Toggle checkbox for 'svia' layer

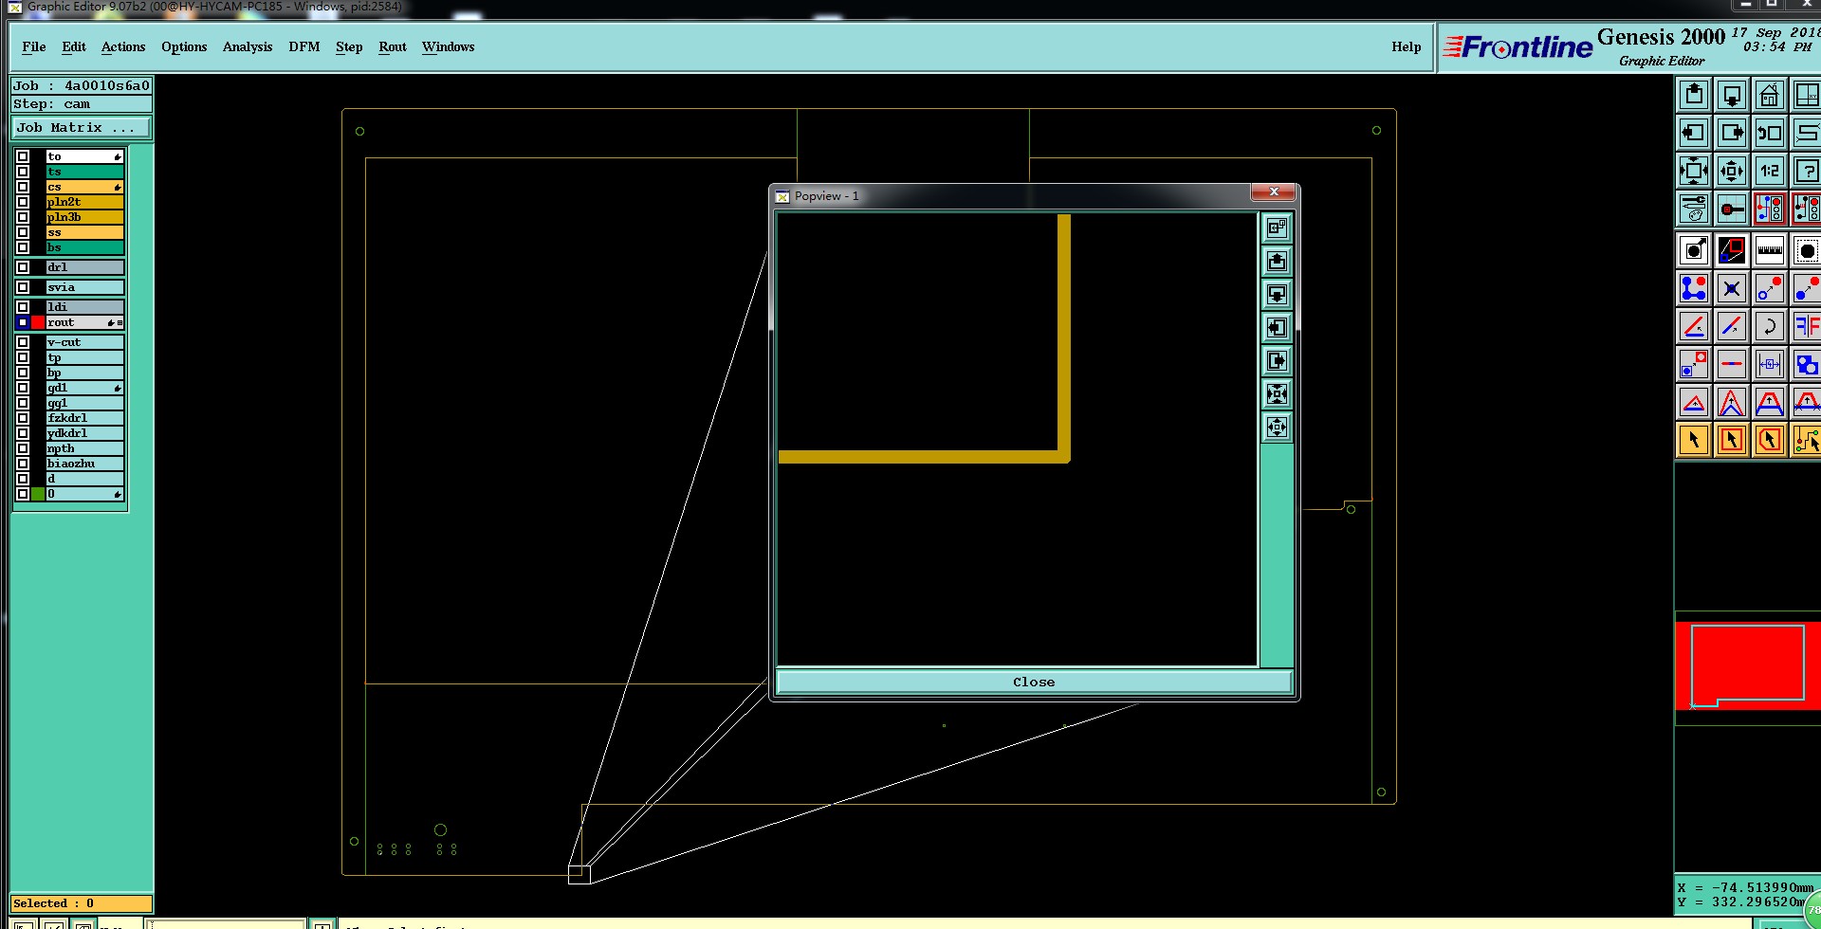click(23, 287)
